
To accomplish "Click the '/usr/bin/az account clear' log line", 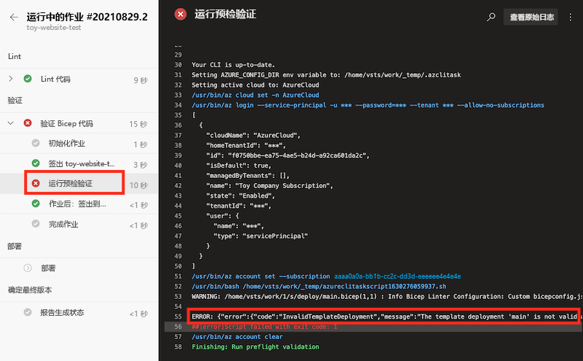I will coord(238,337).
